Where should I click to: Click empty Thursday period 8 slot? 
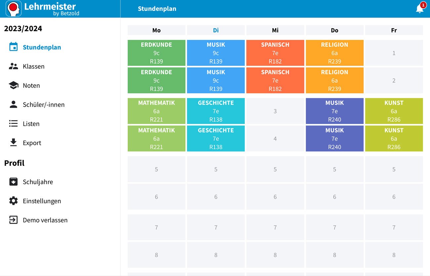(x=334, y=255)
